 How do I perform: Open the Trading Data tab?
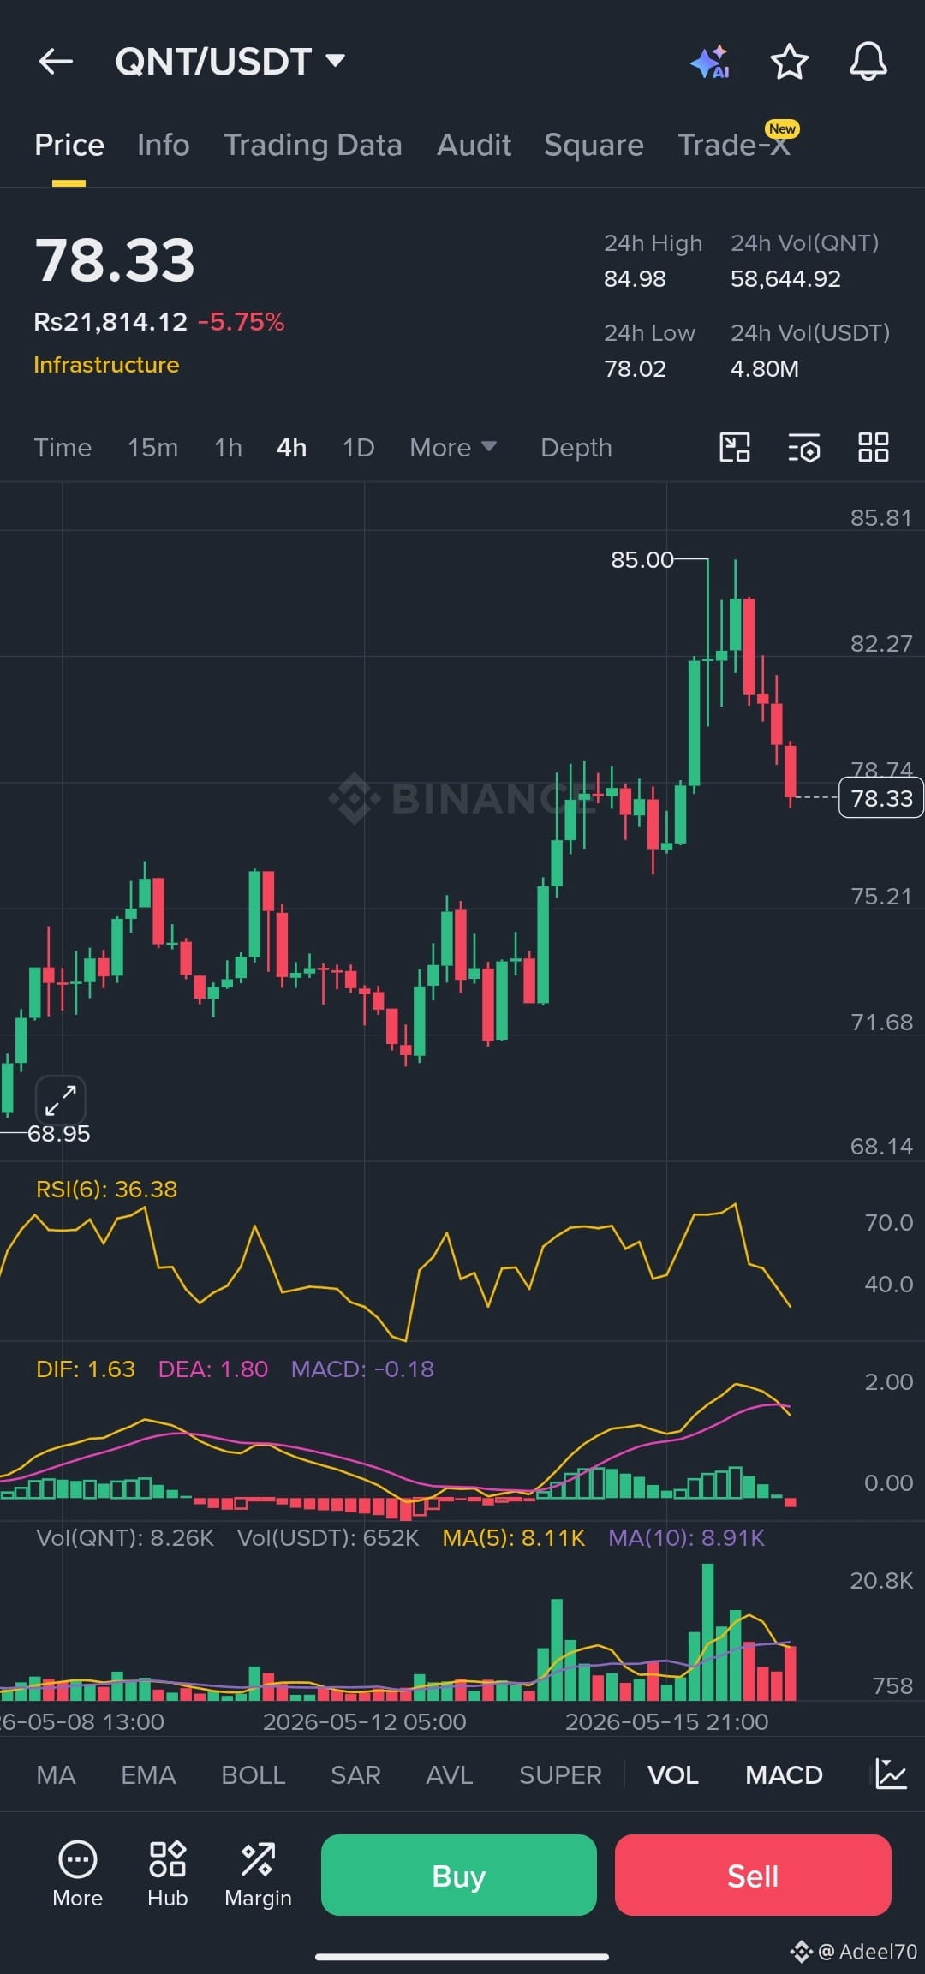(x=313, y=145)
